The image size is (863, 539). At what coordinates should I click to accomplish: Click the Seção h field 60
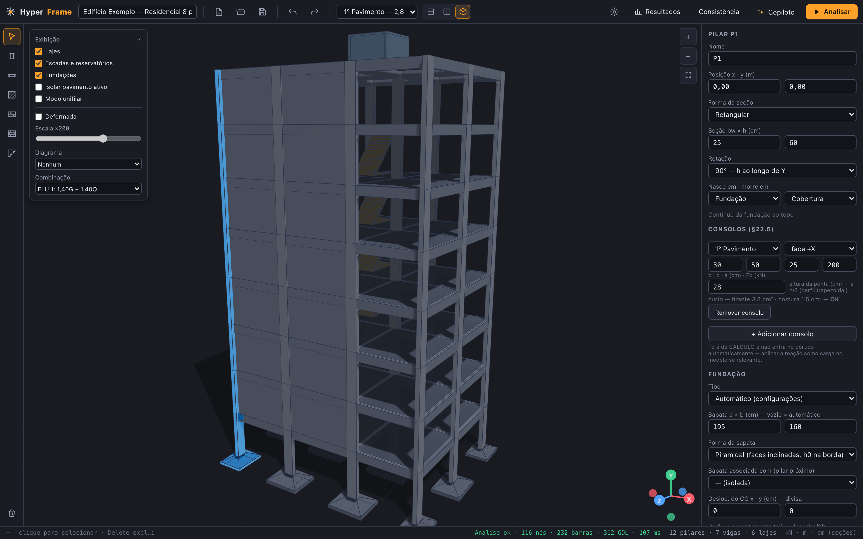[821, 143]
